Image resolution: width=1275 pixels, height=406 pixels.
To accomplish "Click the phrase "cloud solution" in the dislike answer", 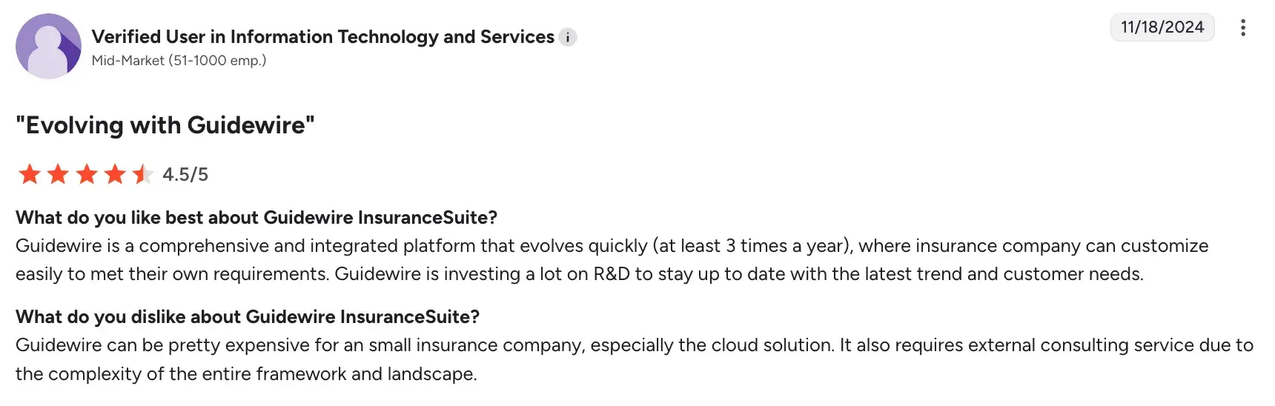I will (x=772, y=345).
